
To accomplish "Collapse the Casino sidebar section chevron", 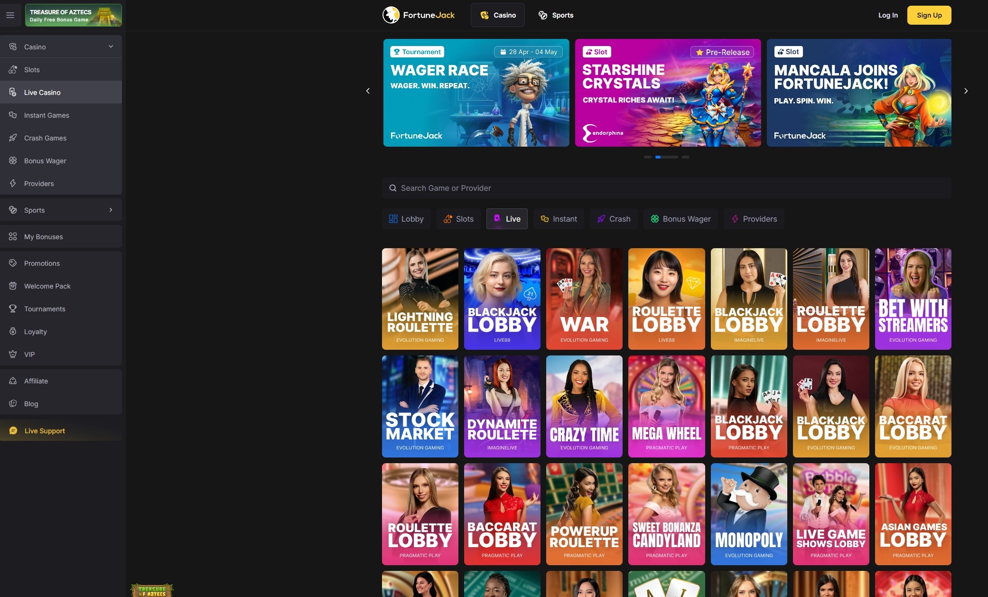I will [x=111, y=47].
